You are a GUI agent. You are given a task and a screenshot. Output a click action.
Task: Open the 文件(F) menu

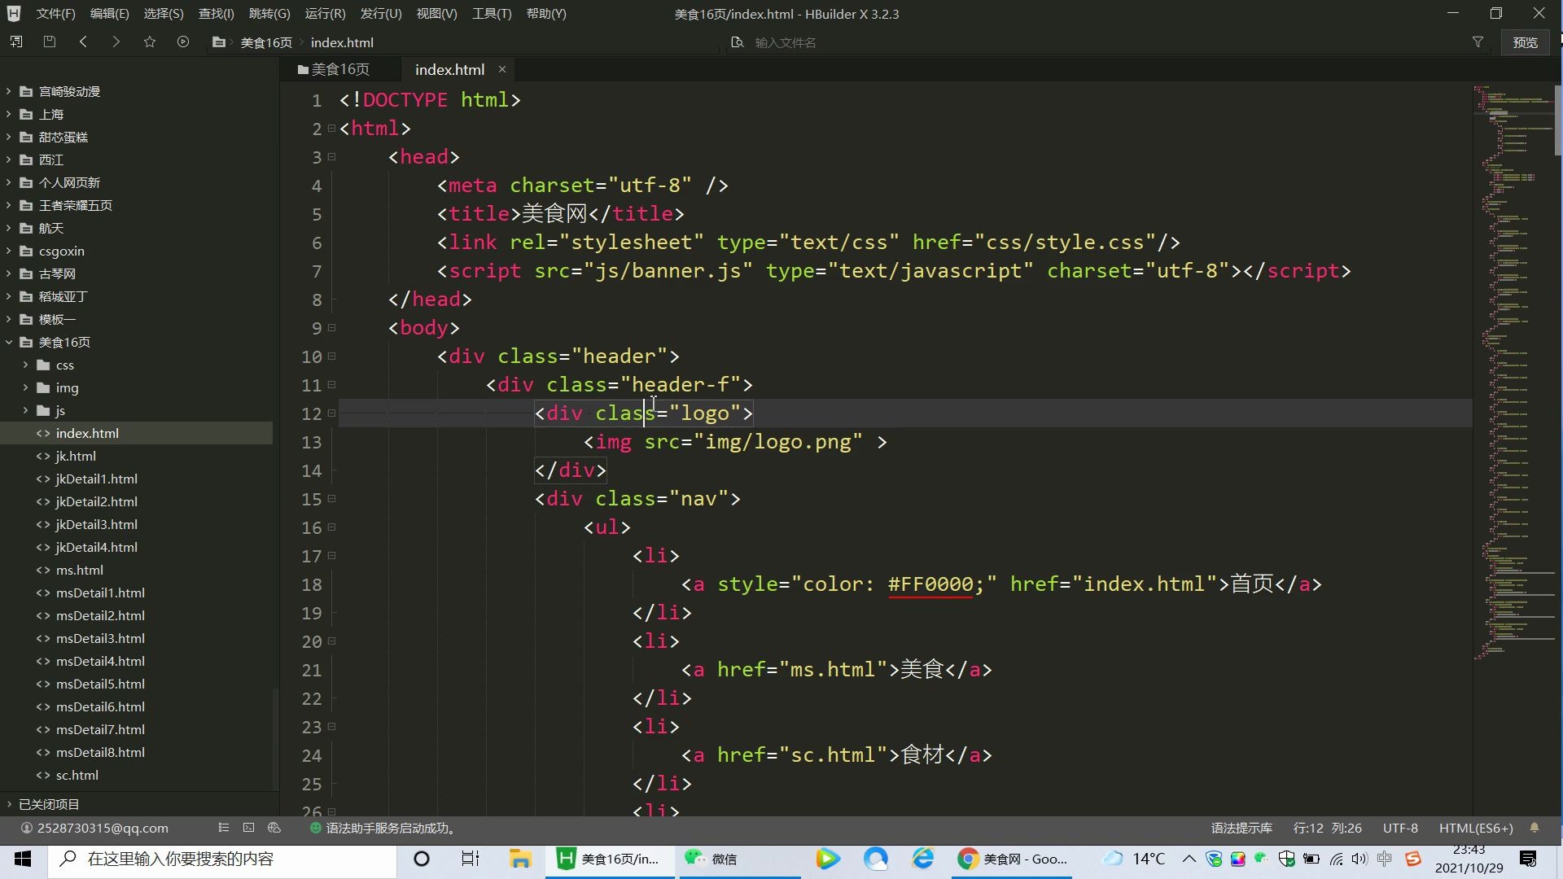(56, 14)
